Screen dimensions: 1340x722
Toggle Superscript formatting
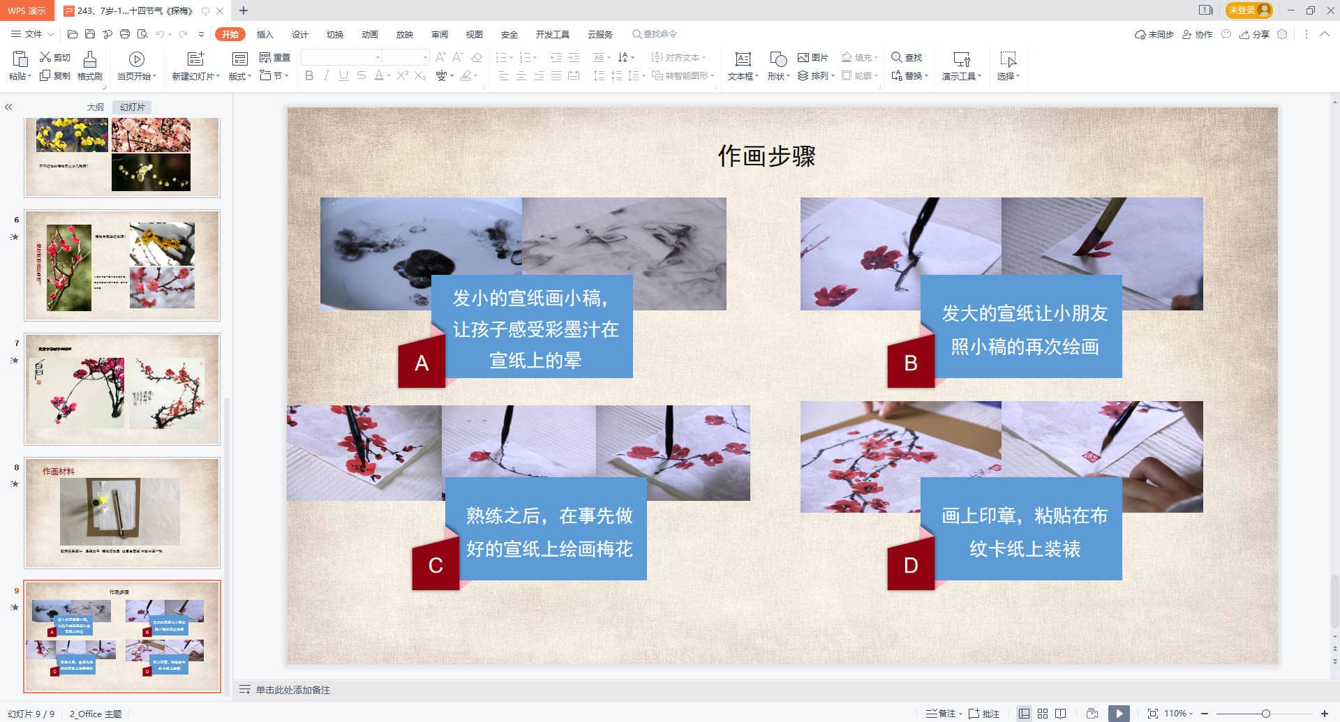coord(403,75)
